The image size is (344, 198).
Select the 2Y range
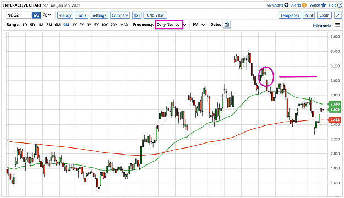(81, 25)
